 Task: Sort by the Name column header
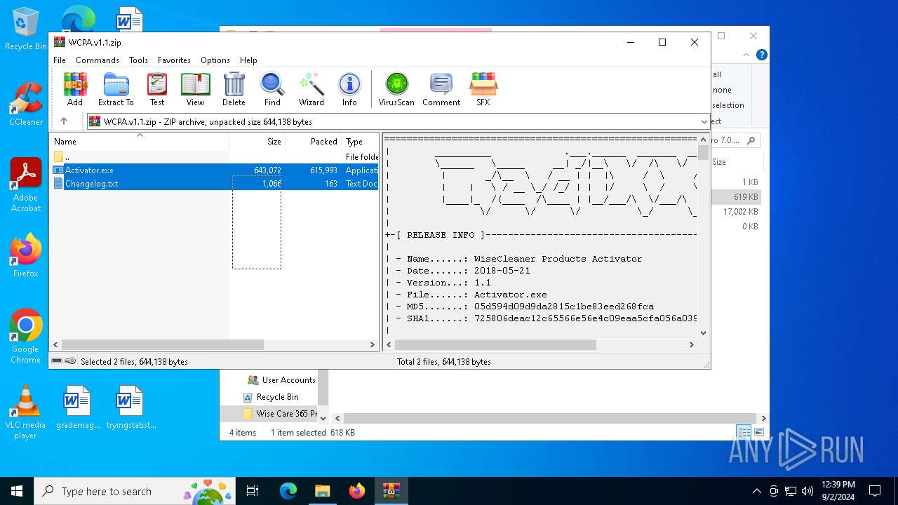140,142
